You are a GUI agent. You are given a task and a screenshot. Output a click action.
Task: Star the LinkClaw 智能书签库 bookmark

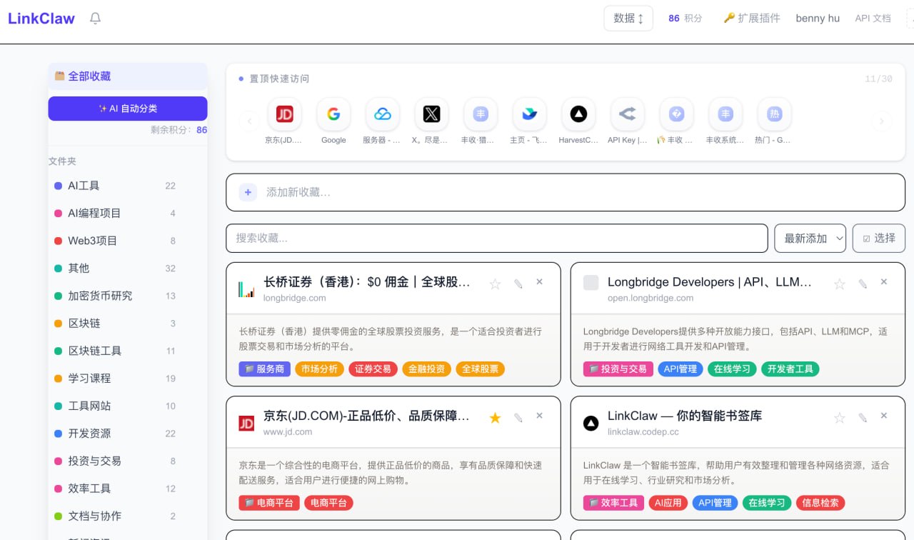[840, 418]
